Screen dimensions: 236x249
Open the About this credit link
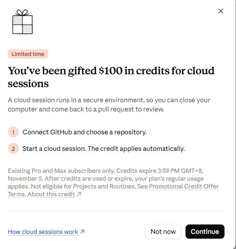click(51, 194)
